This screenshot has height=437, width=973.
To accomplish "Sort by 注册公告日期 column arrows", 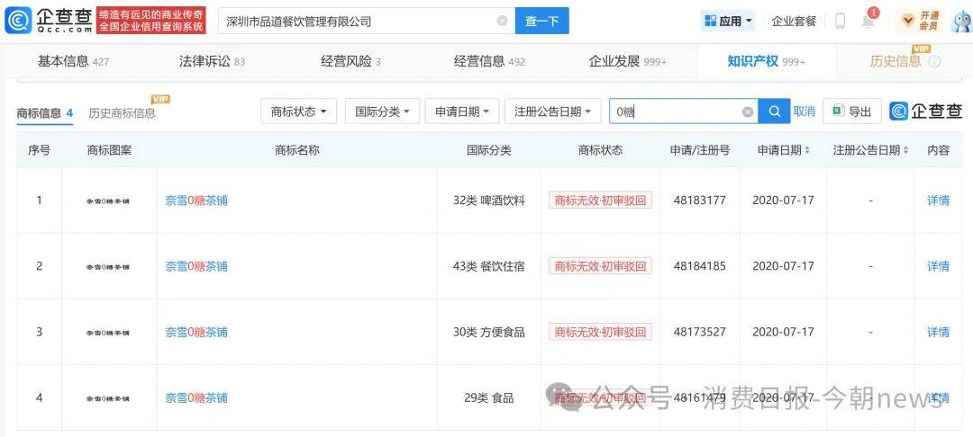I will [x=905, y=150].
